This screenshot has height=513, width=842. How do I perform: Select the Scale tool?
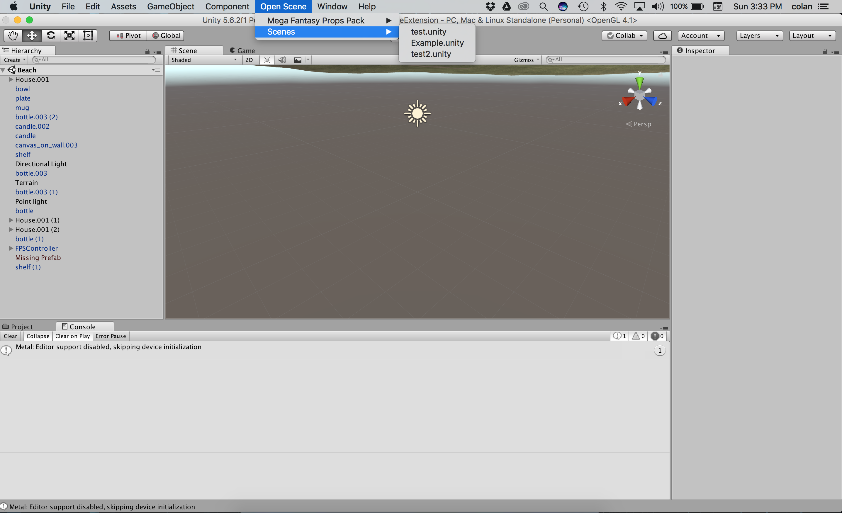click(x=69, y=35)
